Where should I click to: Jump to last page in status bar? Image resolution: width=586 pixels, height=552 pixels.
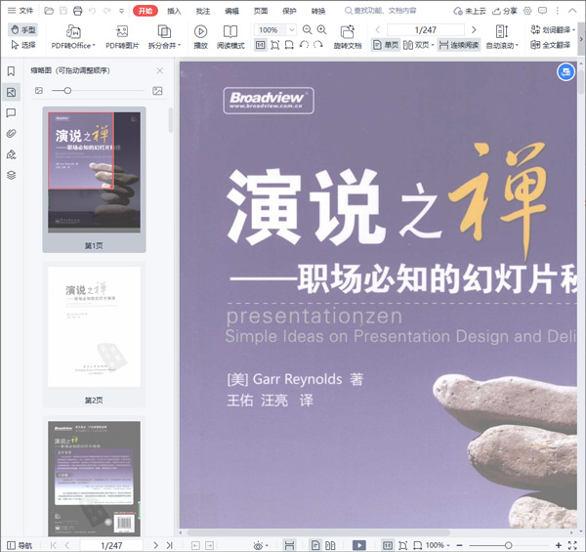click(169, 545)
